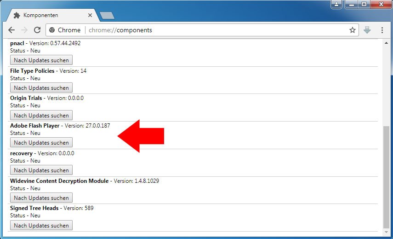Reload the components page
The image size is (393, 239).
pos(37,30)
